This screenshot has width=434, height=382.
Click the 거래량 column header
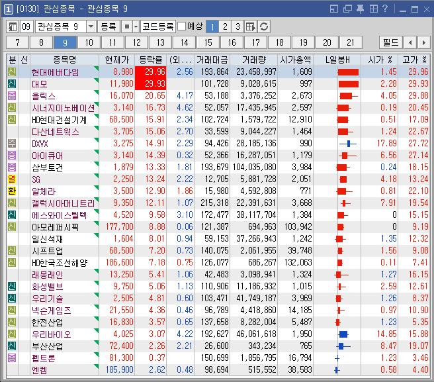click(x=254, y=60)
